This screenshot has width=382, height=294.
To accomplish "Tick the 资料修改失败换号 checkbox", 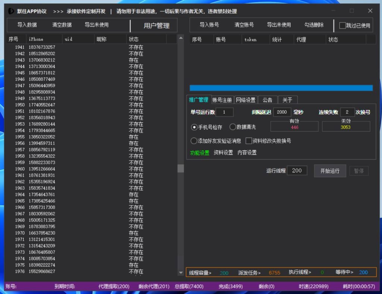I will tap(249, 141).
